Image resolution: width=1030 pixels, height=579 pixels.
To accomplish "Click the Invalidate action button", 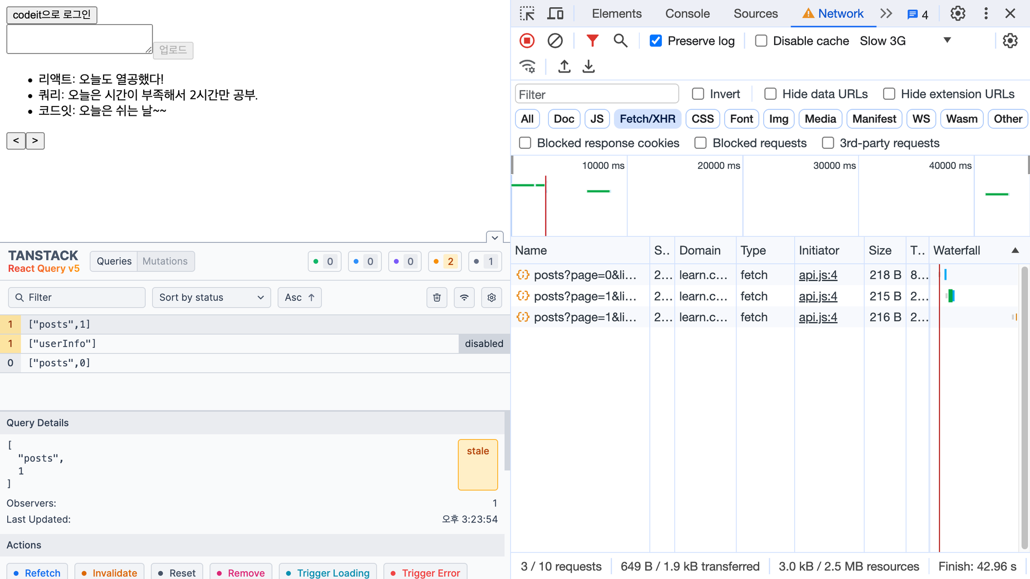I will click(109, 572).
